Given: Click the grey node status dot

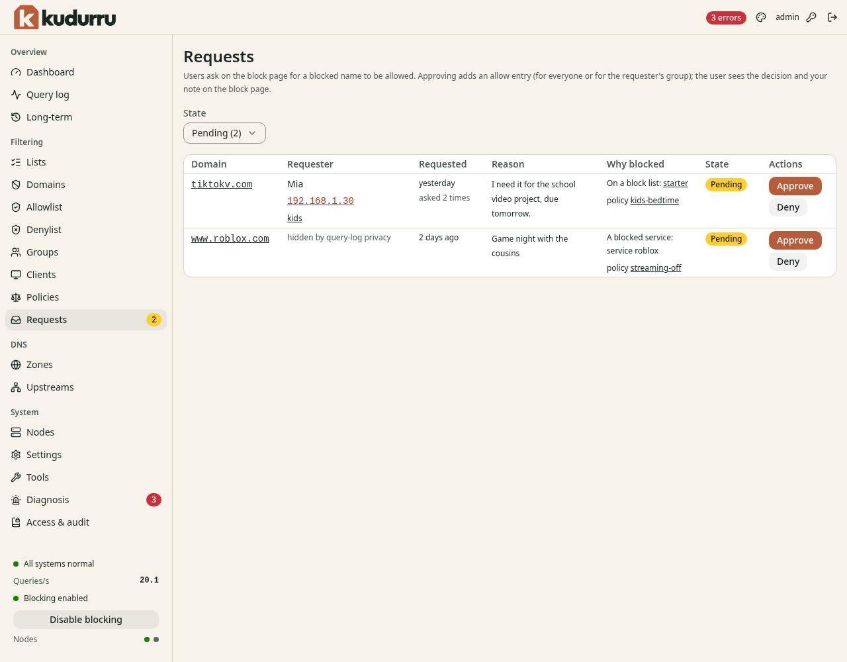Looking at the screenshot, I should pyautogui.click(x=156, y=639).
